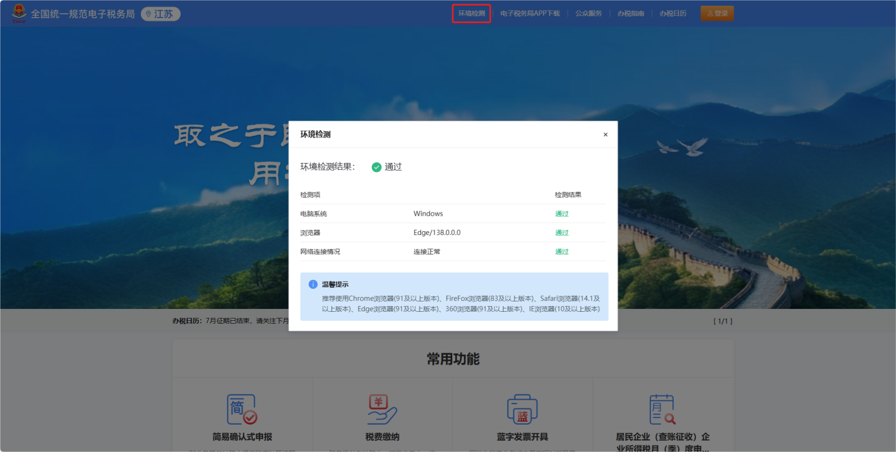896x452 pixels.
Task: Click 通过 result for 浏览器 row
Action: (x=561, y=233)
